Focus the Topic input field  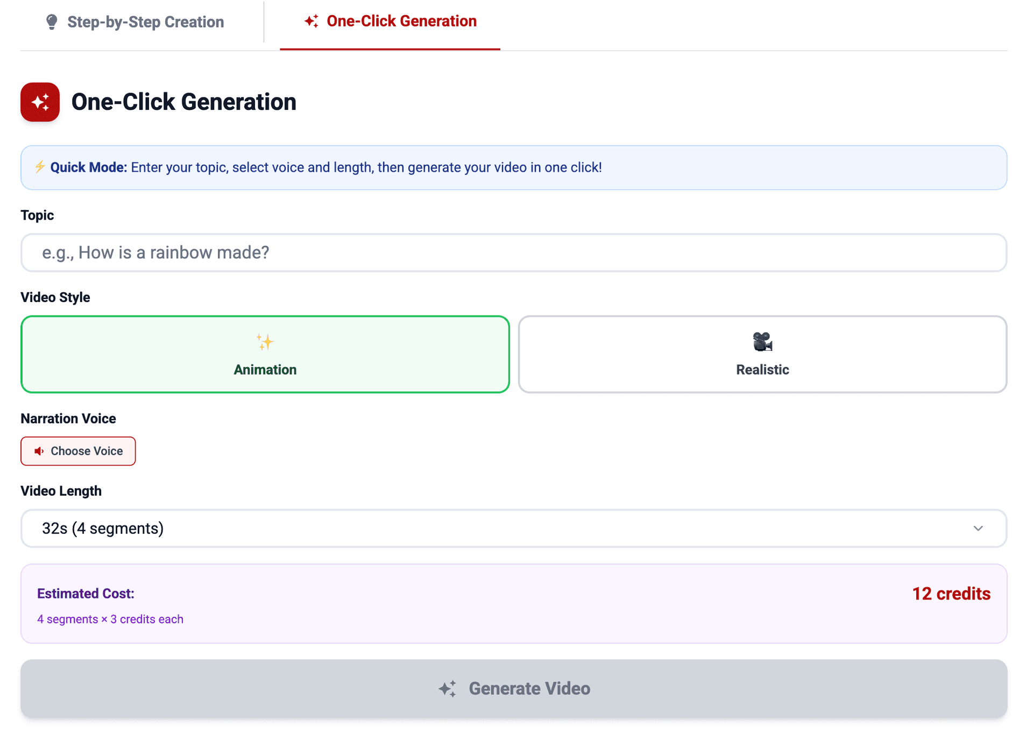pyautogui.click(x=513, y=252)
